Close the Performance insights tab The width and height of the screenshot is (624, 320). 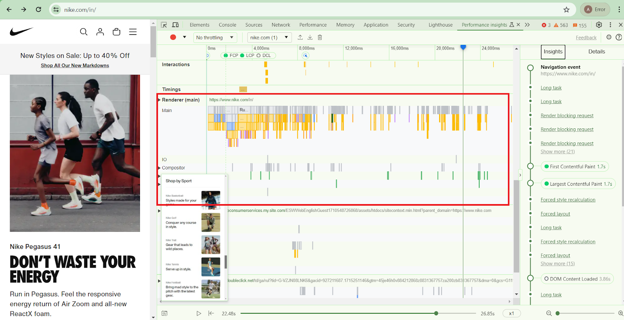[518, 25]
